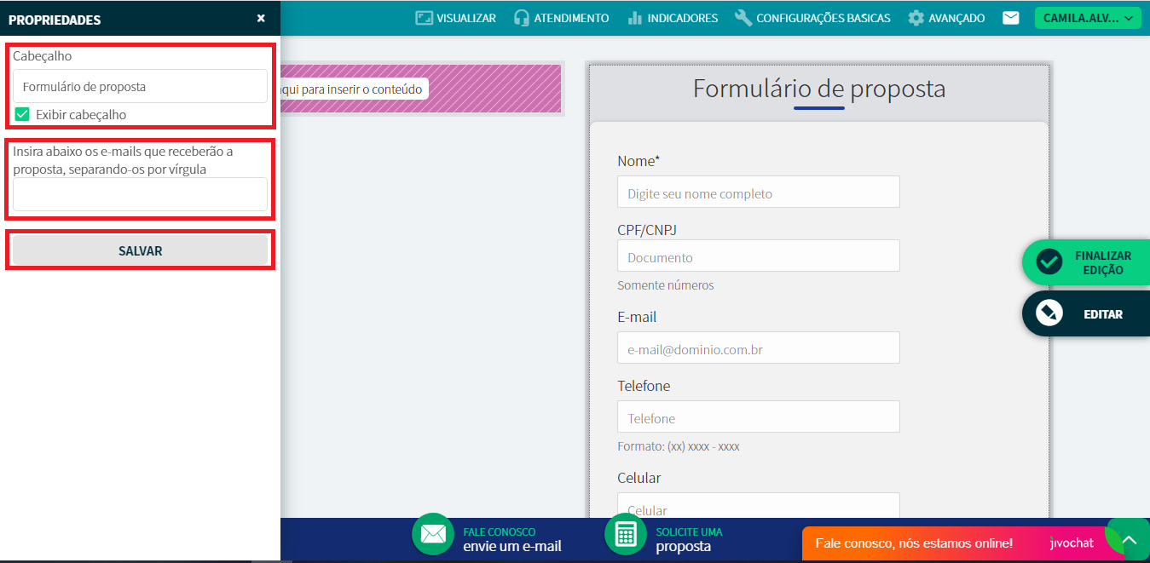The width and height of the screenshot is (1150, 563).
Task: Click the Finalizar Edição button
Action: [1086, 262]
